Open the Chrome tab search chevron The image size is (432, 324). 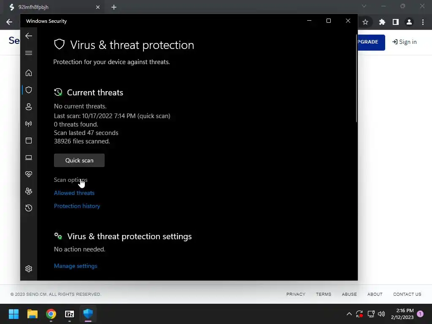pos(364,6)
